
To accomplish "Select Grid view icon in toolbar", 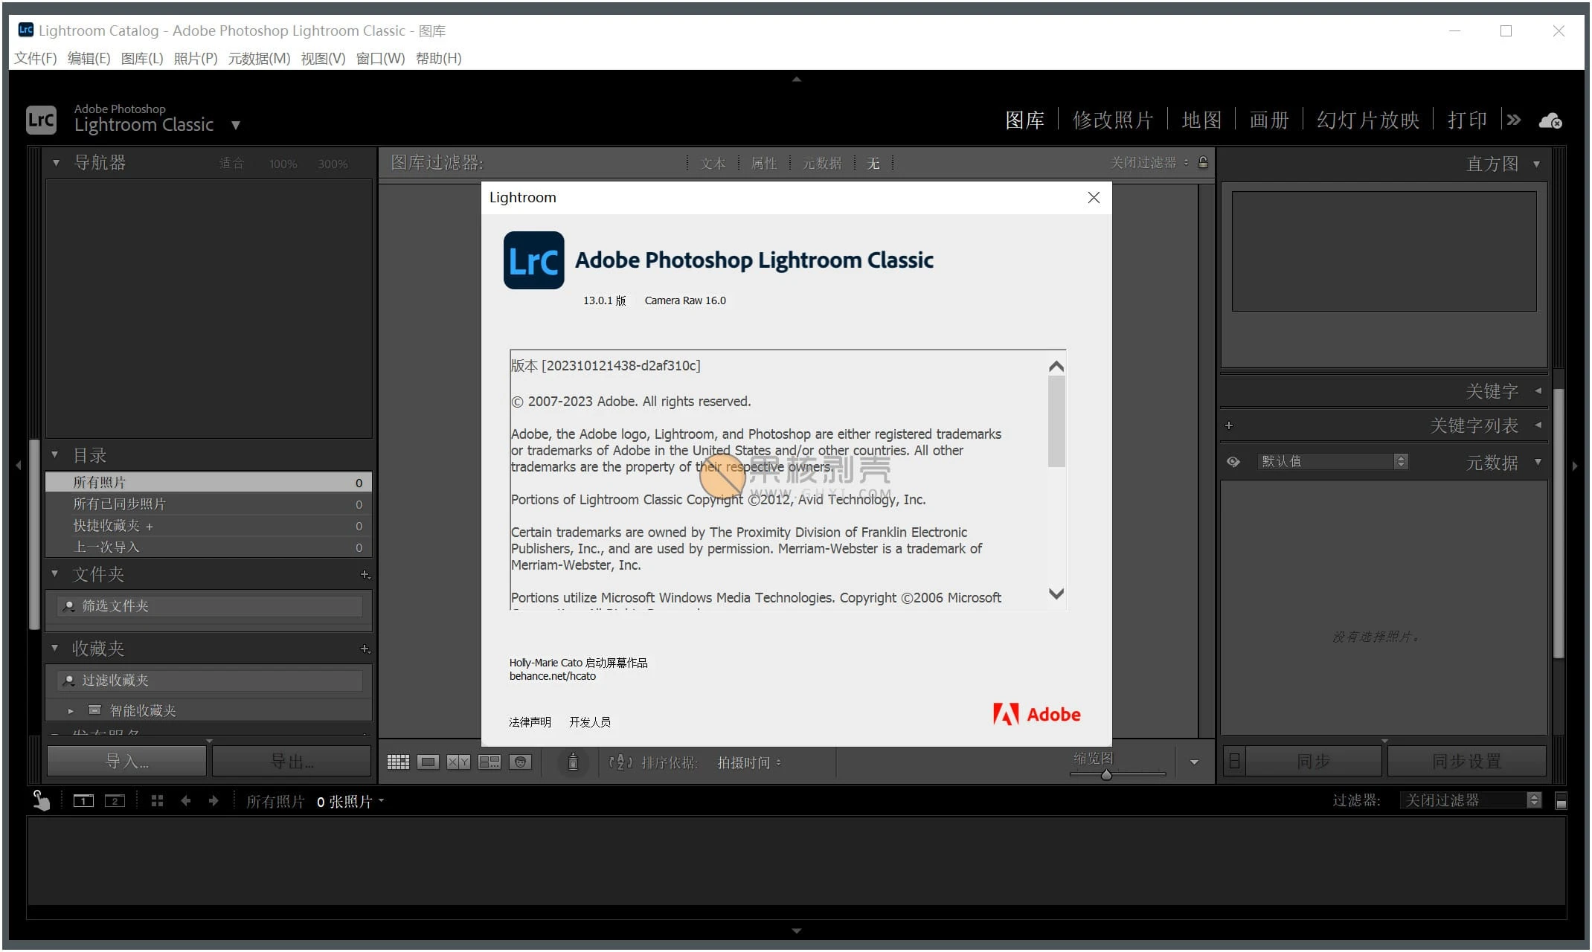I will (398, 762).
